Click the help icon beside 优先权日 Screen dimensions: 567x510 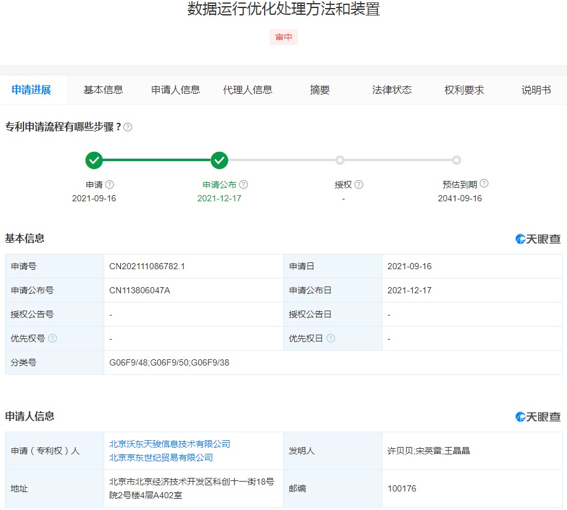[x=331, y=338]
